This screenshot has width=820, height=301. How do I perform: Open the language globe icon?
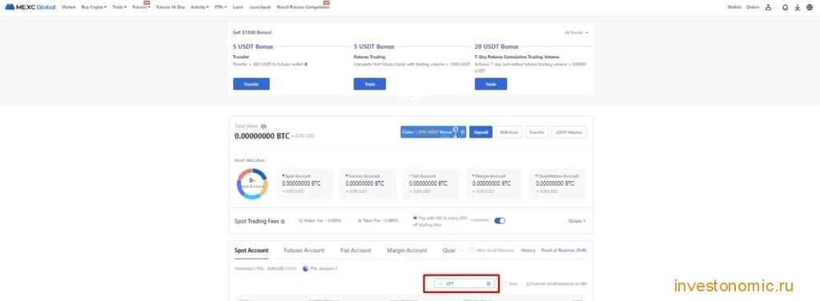point(810,7)
